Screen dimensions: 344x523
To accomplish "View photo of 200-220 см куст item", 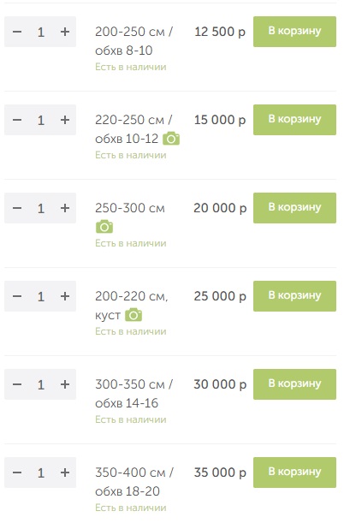I will click(x=133, y=315).
